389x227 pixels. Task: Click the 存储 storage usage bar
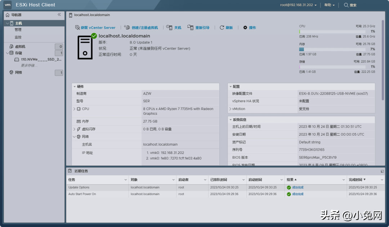(332, 67)
